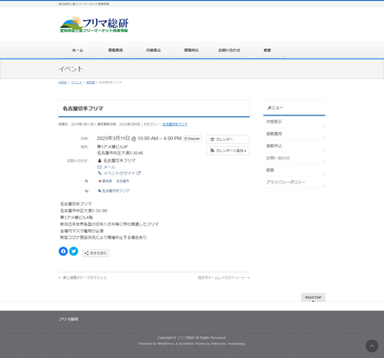Image resolution: width=384 pixels, height=358 pixels.
Task: Expand the カレンダーに追加 dropdown
Action: pyautogui.click(x=228, y=151)
